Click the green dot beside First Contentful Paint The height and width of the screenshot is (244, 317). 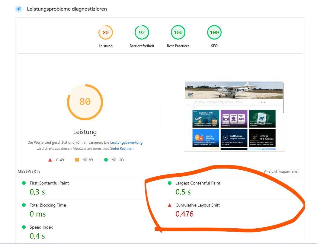tap(24, 183)
